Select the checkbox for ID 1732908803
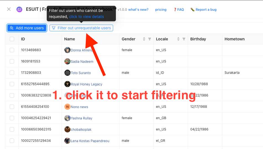This screenshot has height=149, width=263. coord(12,73)
